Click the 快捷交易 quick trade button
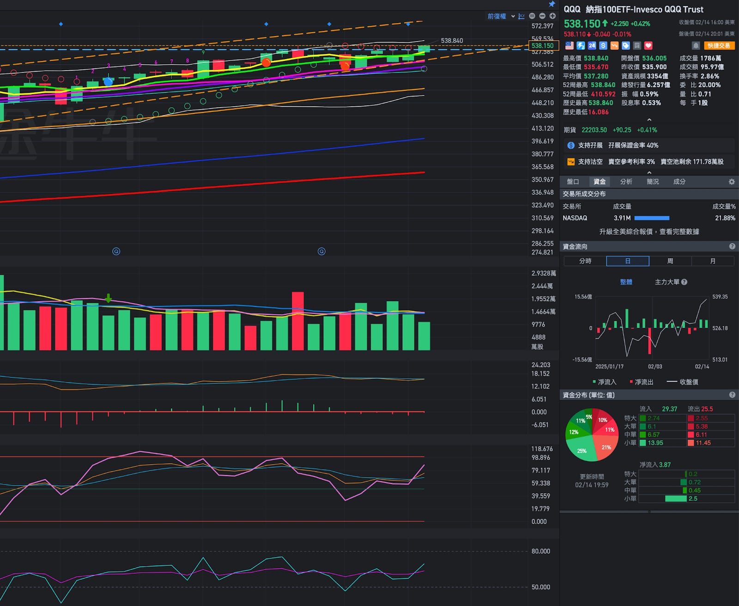The height and width of the screenshot is (606, 739). pos(719,46)
